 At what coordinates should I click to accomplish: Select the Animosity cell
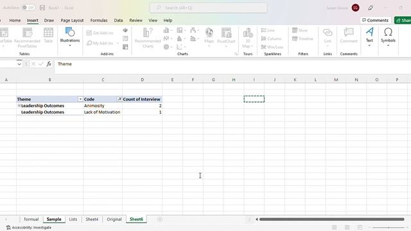(x=103, y=105)
